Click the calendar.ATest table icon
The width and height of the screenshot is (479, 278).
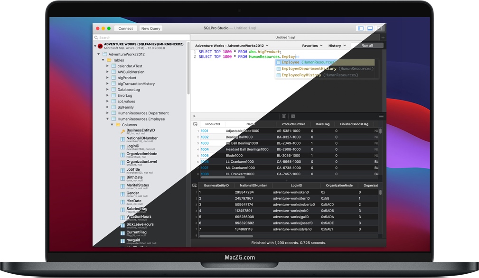coord(113,66)
